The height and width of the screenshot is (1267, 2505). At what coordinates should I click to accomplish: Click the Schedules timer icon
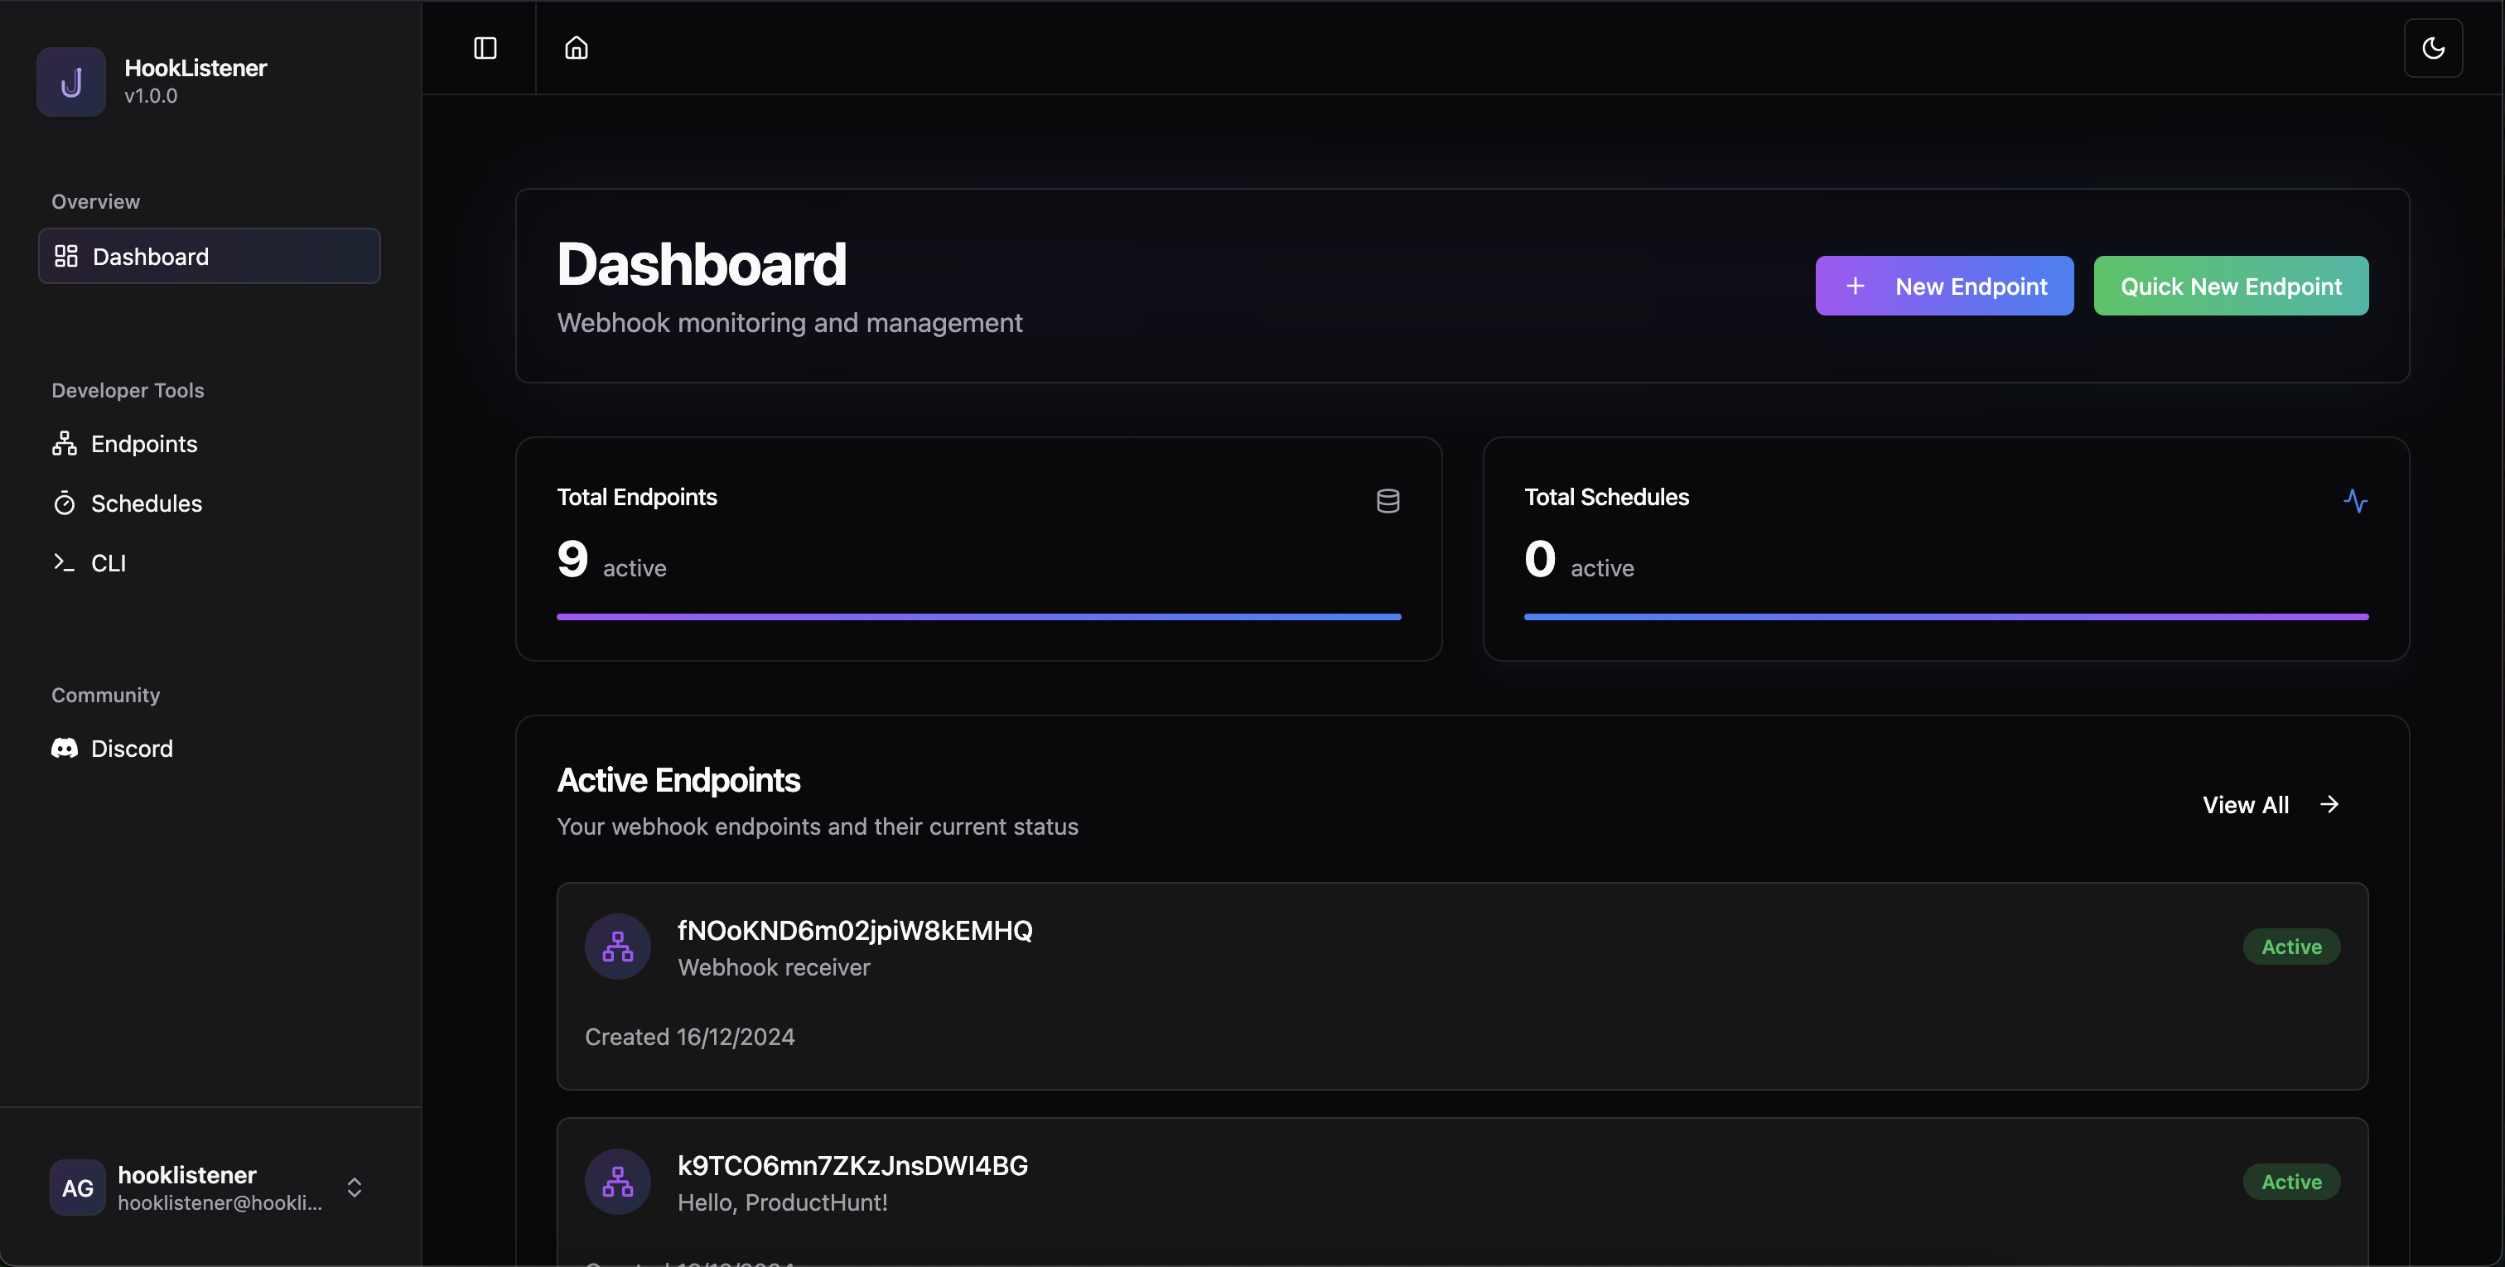64,503
